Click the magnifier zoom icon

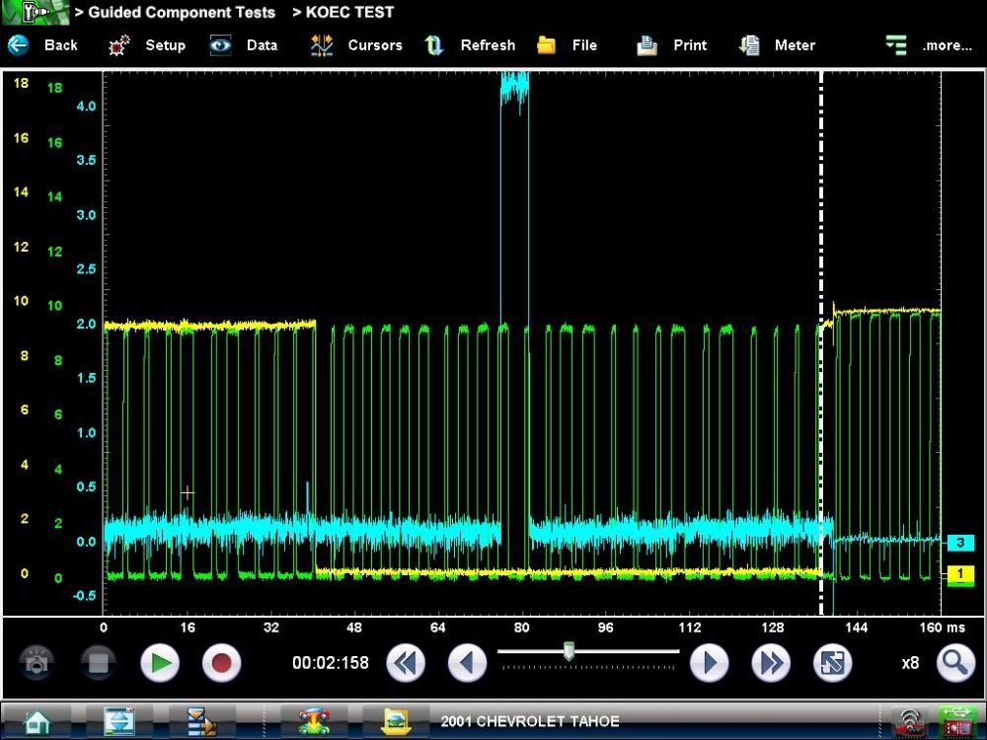955,663
